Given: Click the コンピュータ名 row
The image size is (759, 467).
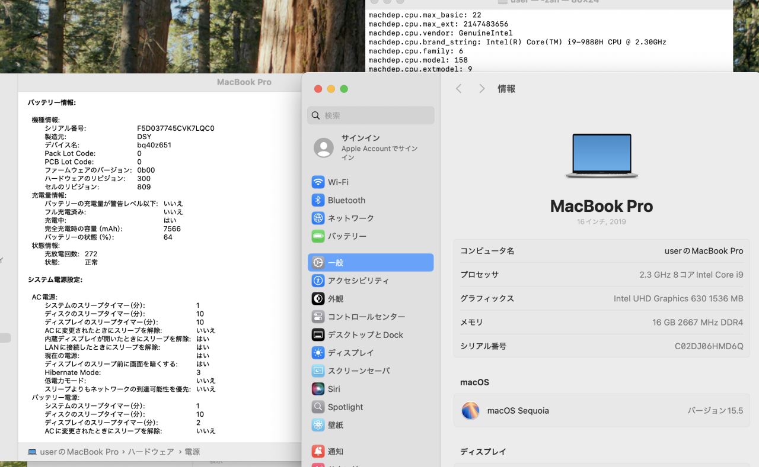Looking at the screenshot, I should tap(601, 251).
